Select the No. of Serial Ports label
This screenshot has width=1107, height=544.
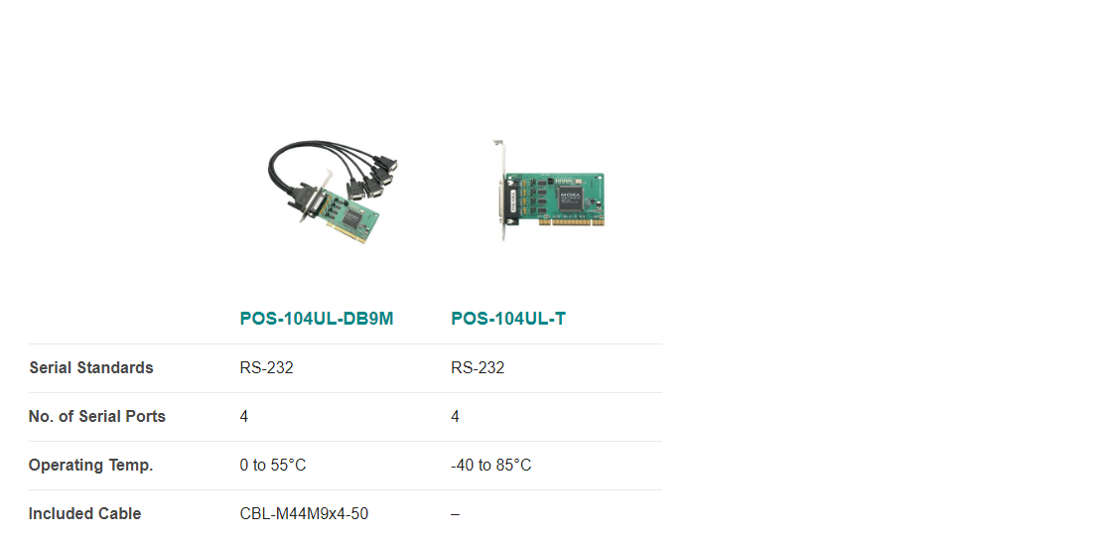[x=97, y=416]
